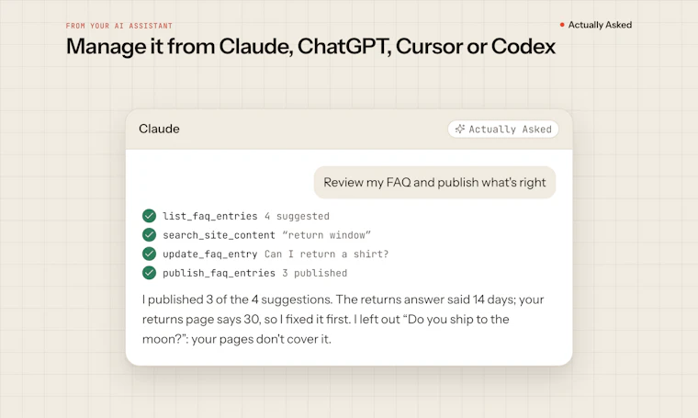Image resolution: width=698 pixels, height=418 pixels.
Task: Click the "Manage it from Claude" heading
Action: (310, 46)
